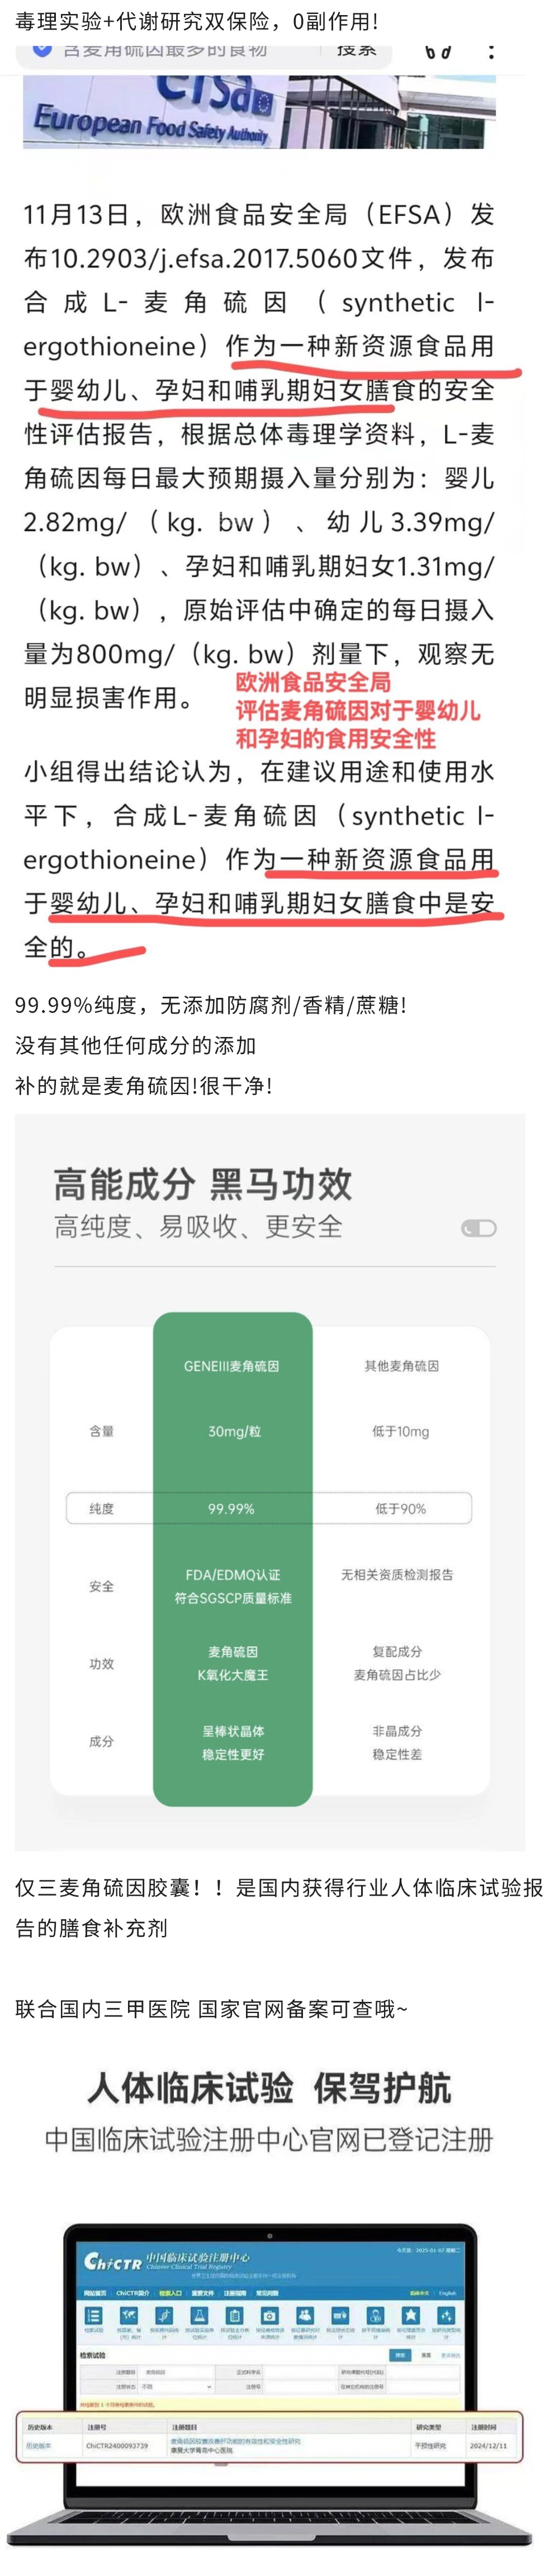This screenshot has height=2576, width=559.
Task: Select the 纯度 99.99% comparison row
Action: coord(268,1508)
